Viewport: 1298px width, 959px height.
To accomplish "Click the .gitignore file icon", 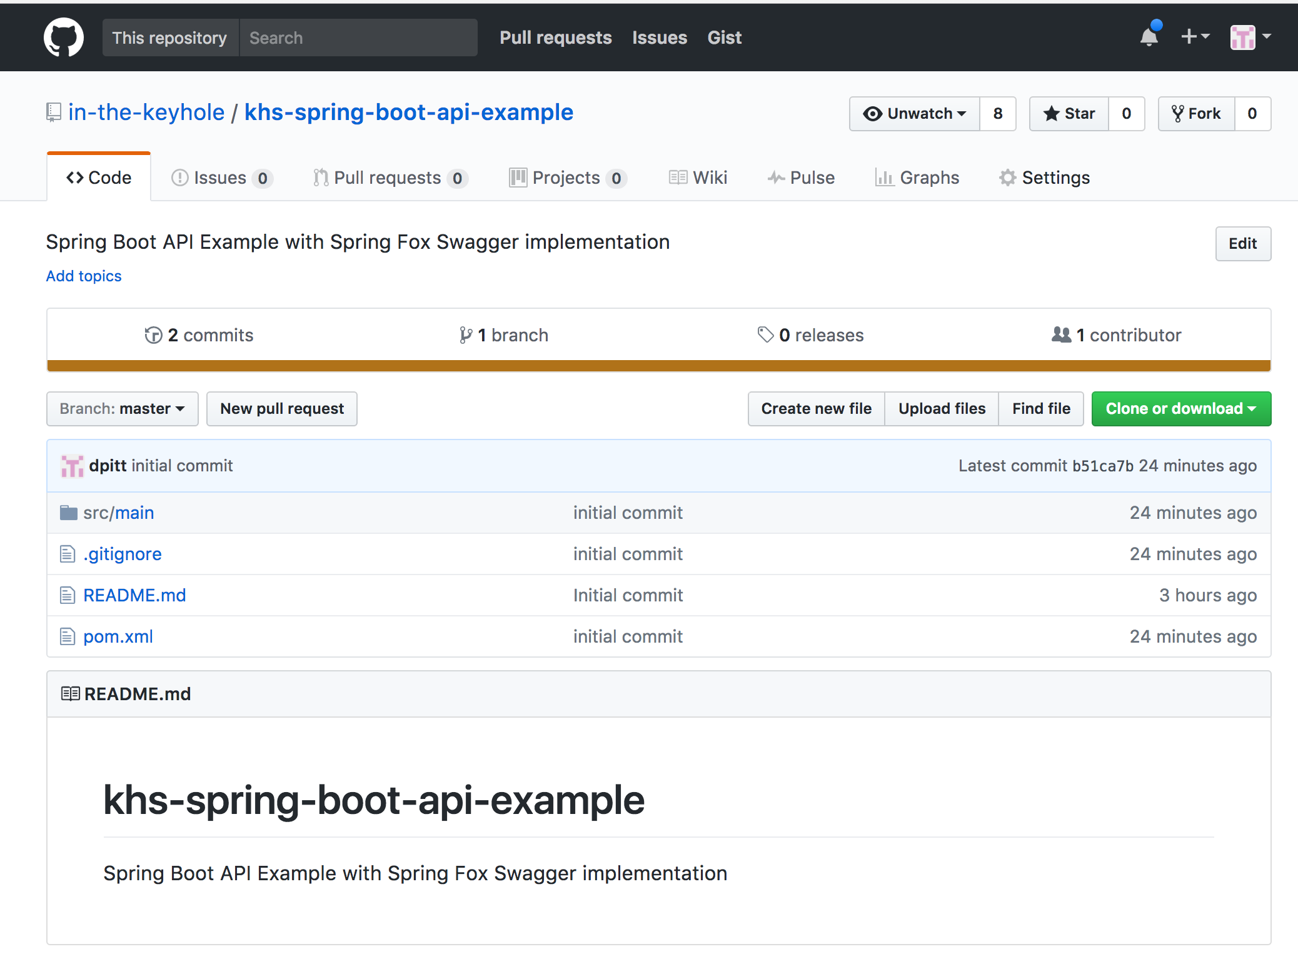I will coord(68,554).
